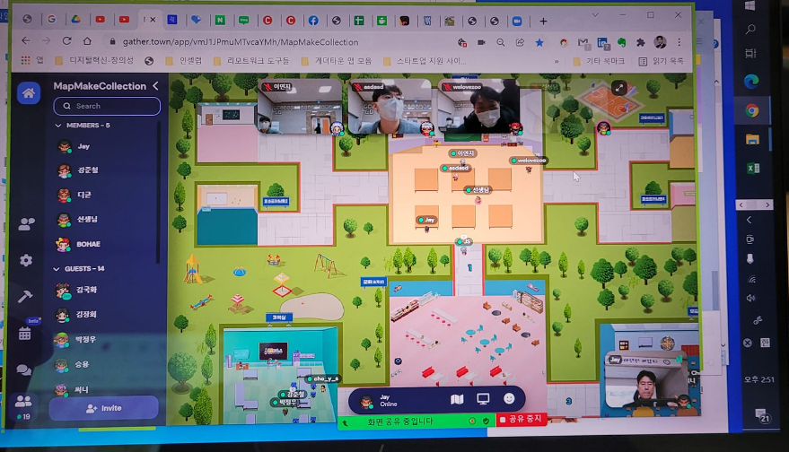Viewport: 789px width, 452px height.
Task: Reload the gather.town page
Action: pos(66,40)
